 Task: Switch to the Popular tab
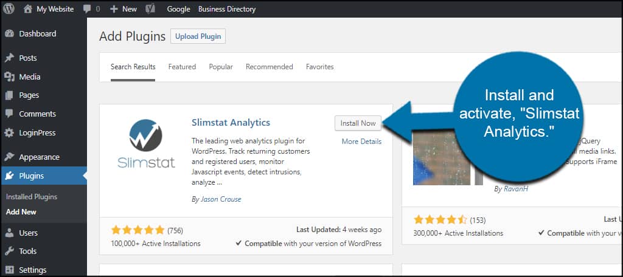tap(221, 67)
